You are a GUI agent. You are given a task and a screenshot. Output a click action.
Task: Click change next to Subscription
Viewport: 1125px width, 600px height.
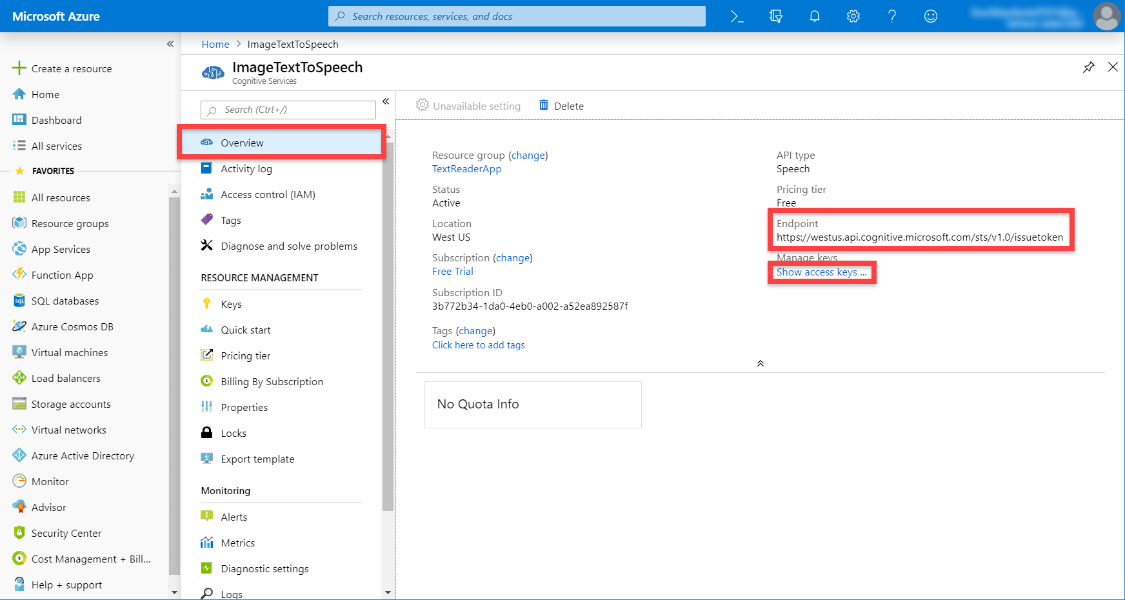pyautogui.click(x=513, y=258)
